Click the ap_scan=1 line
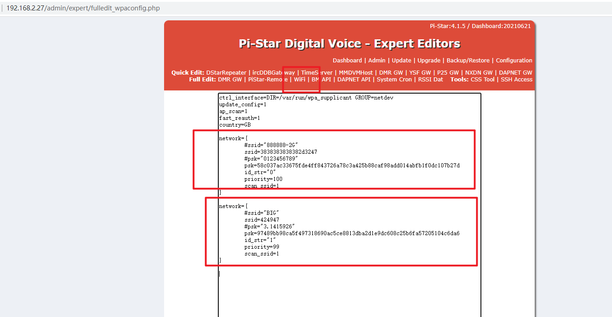This screenshot has height=317, width=612. pyautogui.click(x=233, y=111)
